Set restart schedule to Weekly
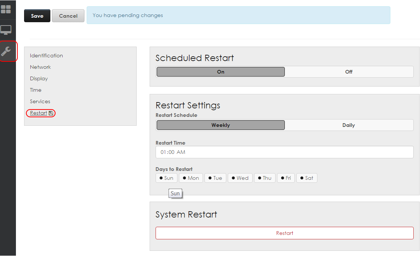Viewport: 420px width, 256px height. pyautogui.click(x=221, y=125)
